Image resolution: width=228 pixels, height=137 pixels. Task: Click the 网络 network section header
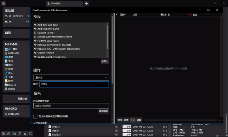click(8, 33)
